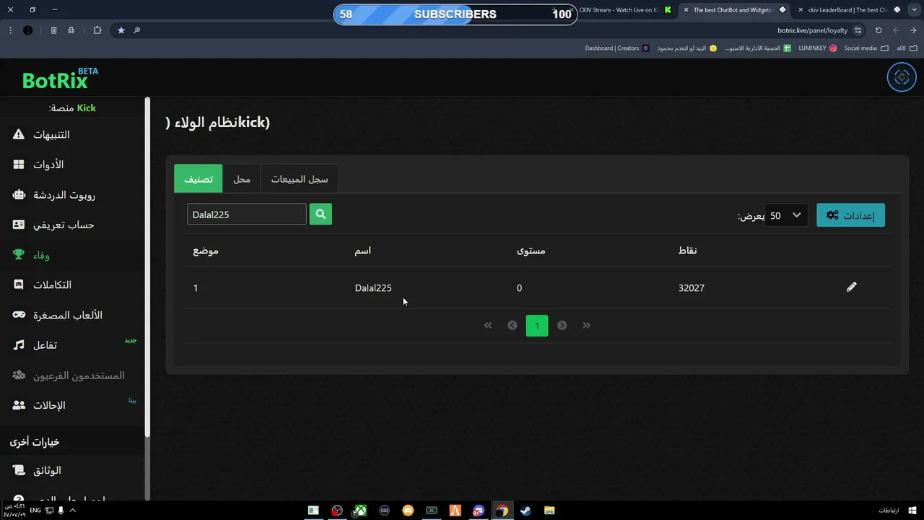Image resolution: width=924 pixels, height=520 pixels.
Task: Click the Dalal225 search input field
Action: (x=247, y=214)
